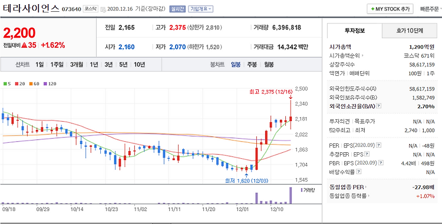
Task: Click help icon next to PER EPS(2020.09)
Action: pyautogui.click(x=379, y=145)
